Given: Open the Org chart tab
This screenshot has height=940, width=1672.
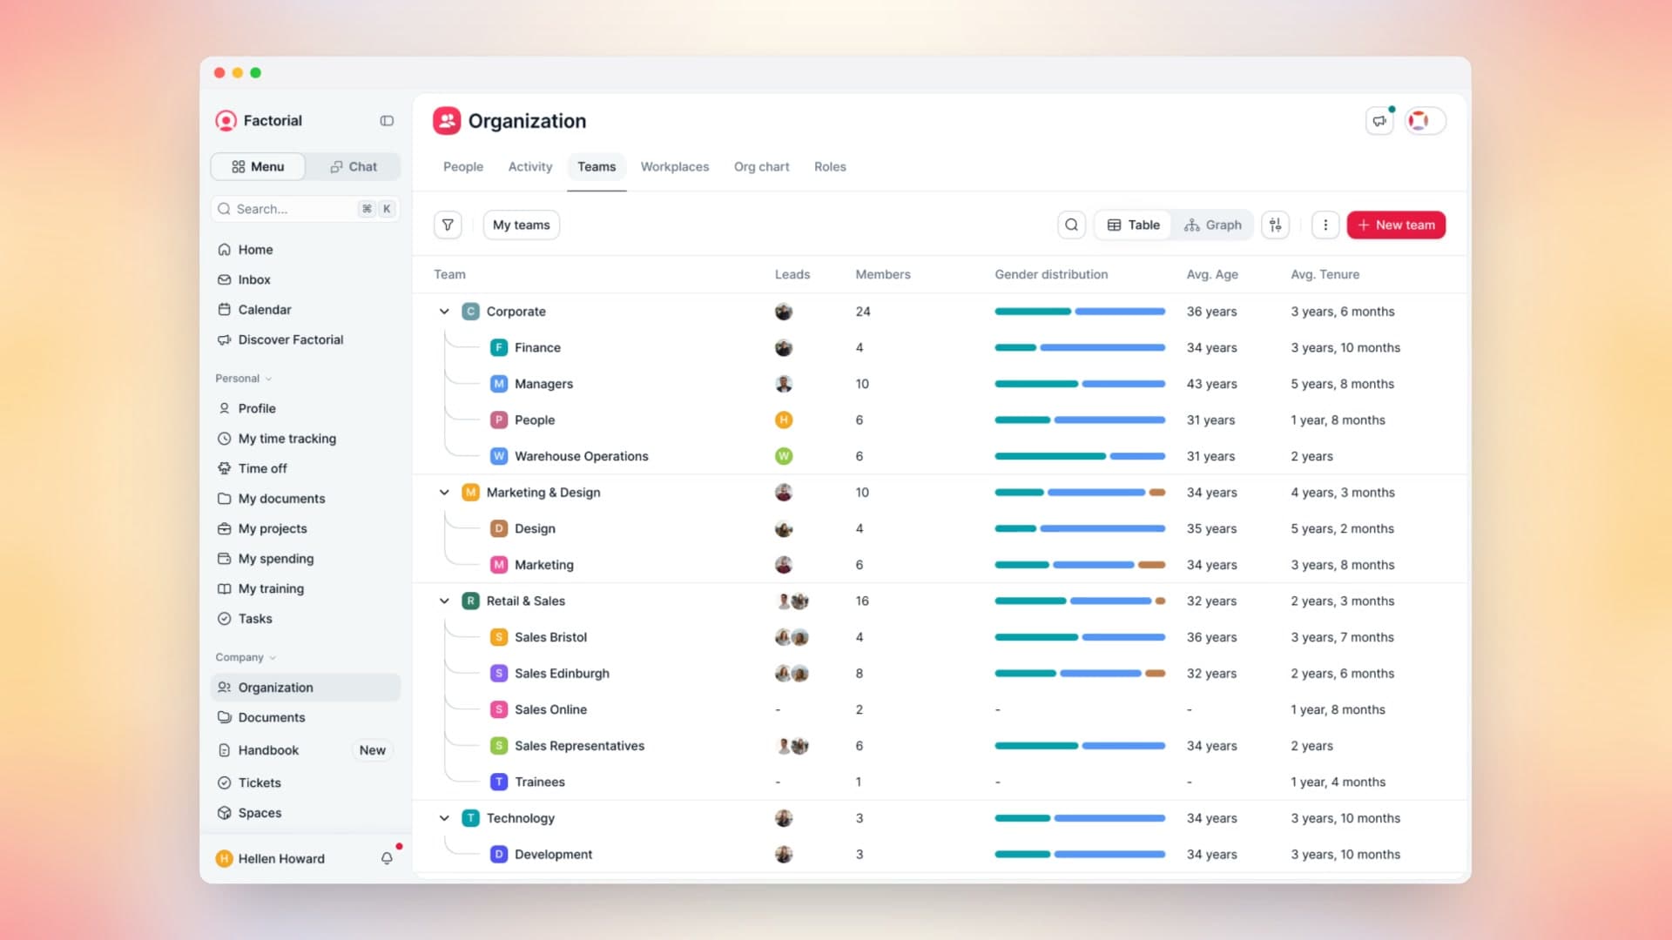Looking at the screenshot, I should (762, 167).
